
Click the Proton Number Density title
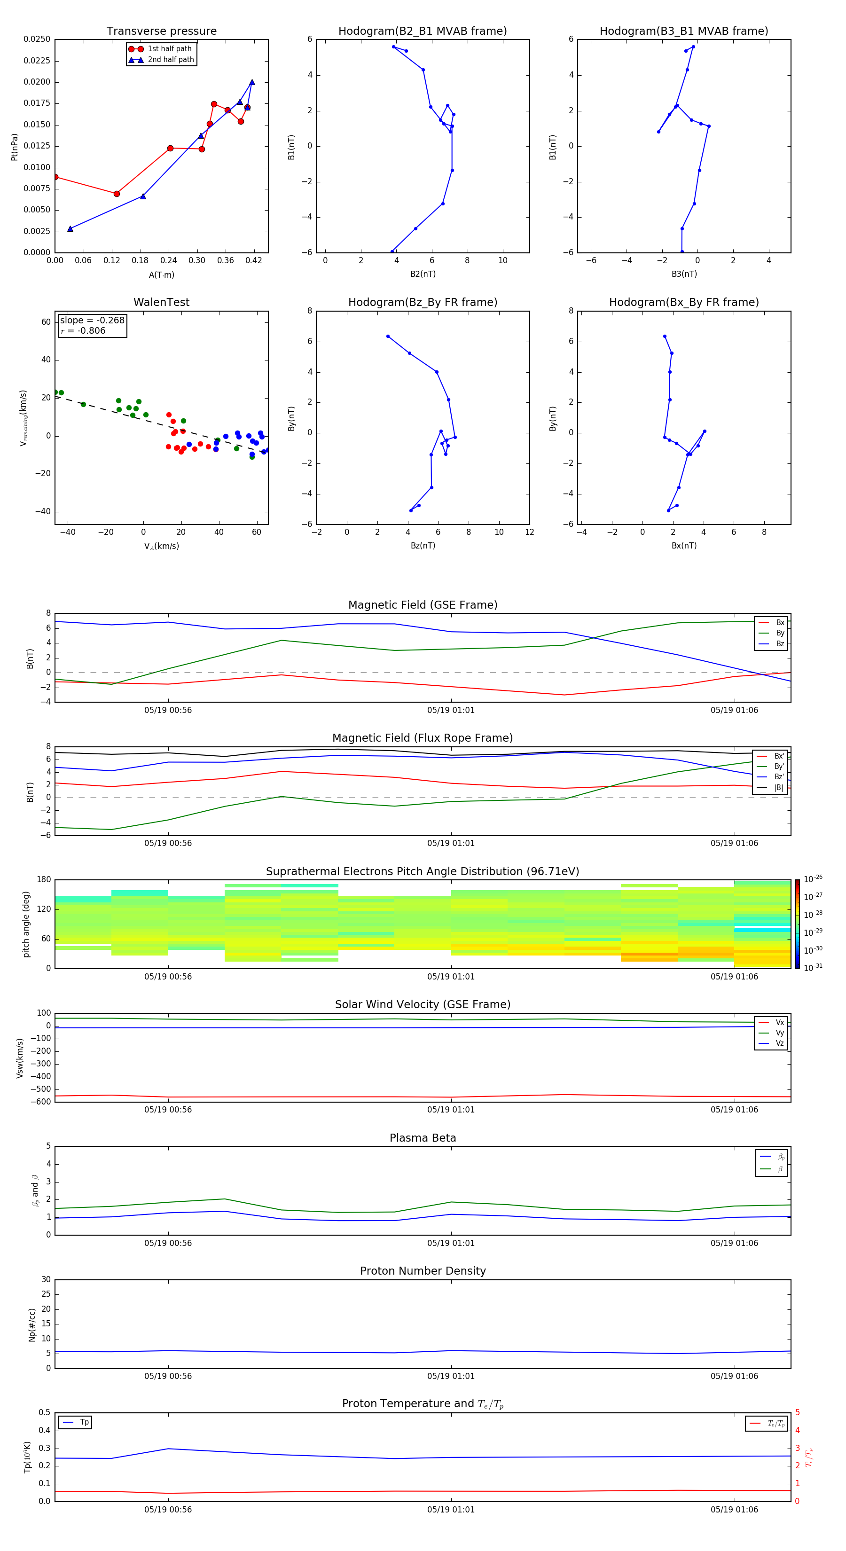coord(423,1271)
